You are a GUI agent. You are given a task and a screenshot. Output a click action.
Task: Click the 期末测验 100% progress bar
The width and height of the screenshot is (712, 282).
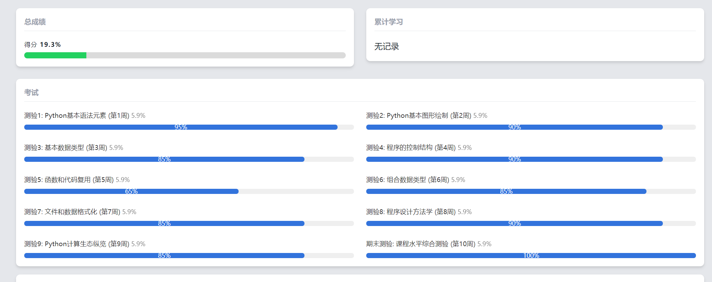[x=531, y=256]
